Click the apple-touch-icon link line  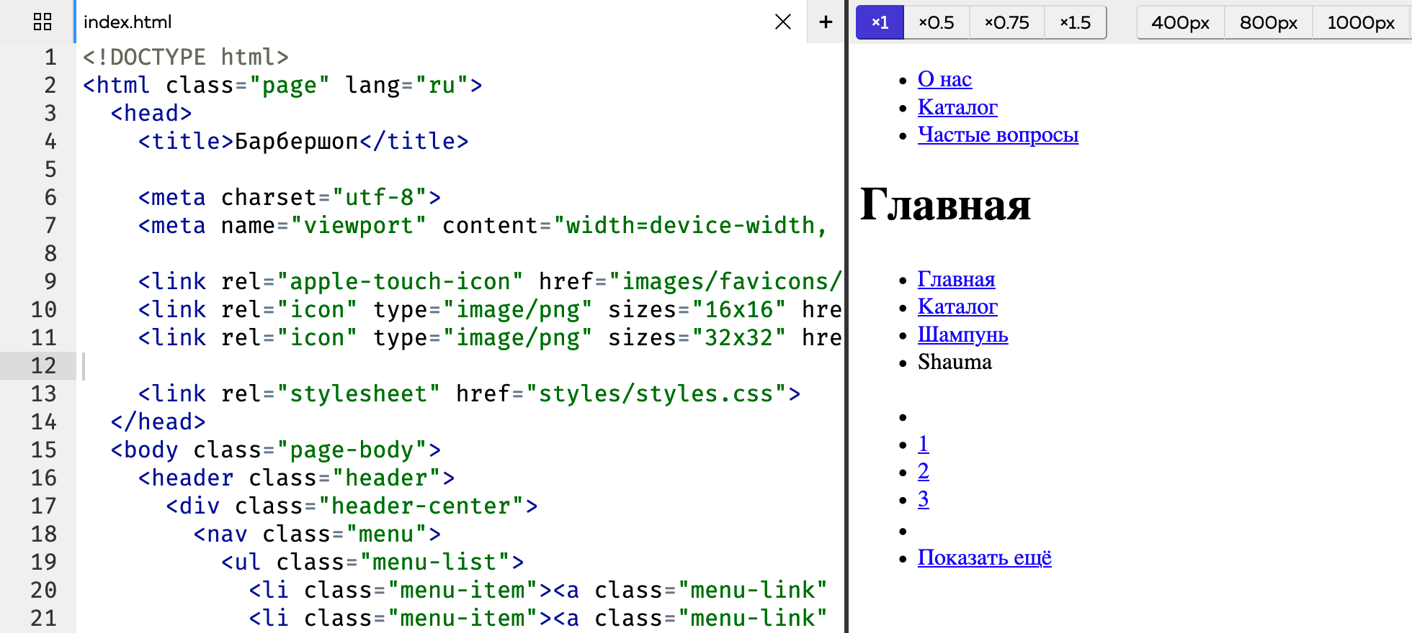(x=490, y=281)
